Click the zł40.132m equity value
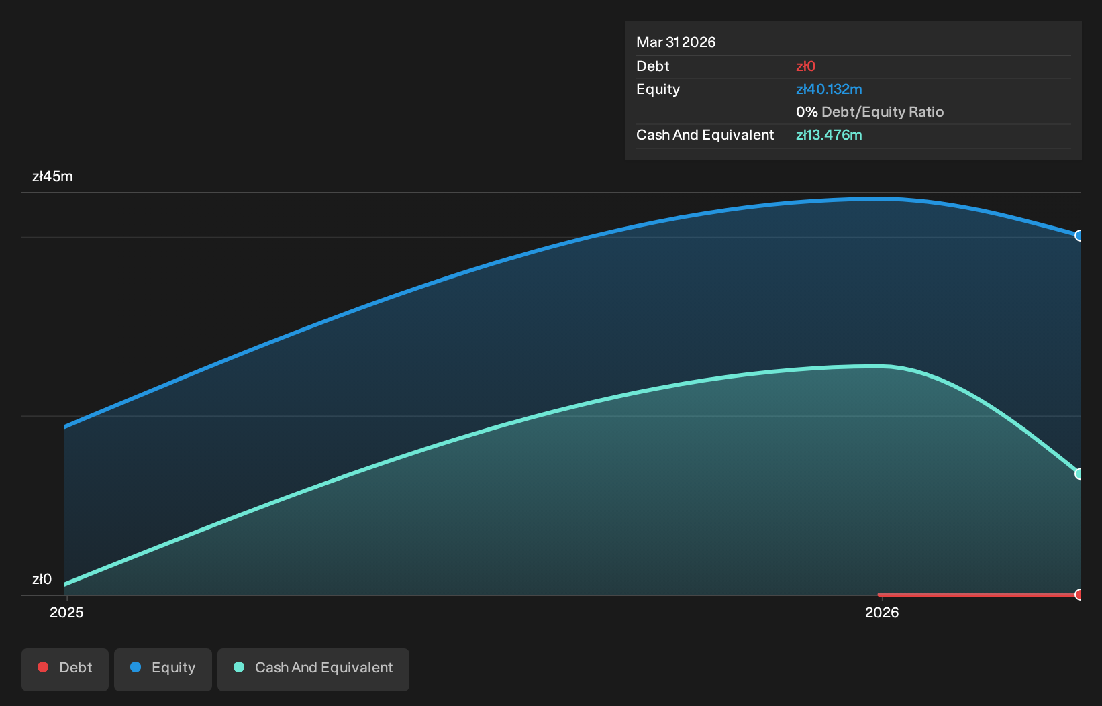The width and height of the screenshot is (1102, 706). point(829,89)
